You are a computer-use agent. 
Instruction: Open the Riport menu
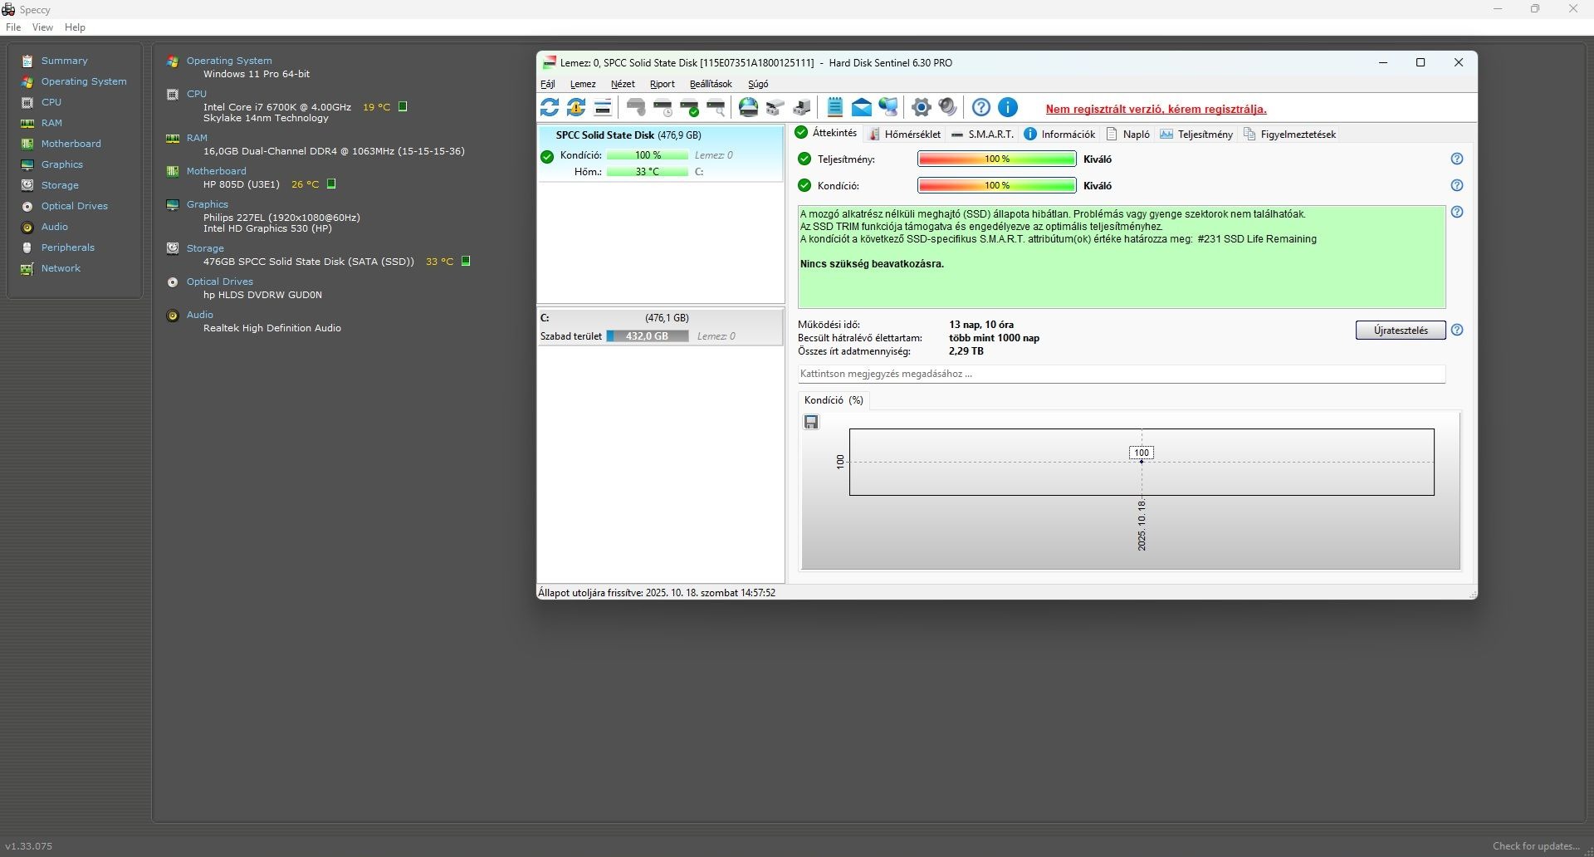coord(663,84)
